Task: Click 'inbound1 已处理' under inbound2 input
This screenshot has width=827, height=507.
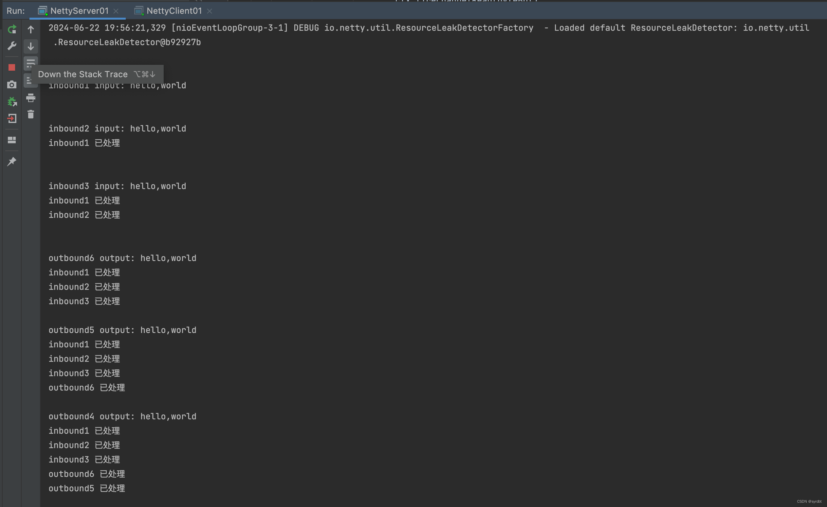Action: coord(84,143)
